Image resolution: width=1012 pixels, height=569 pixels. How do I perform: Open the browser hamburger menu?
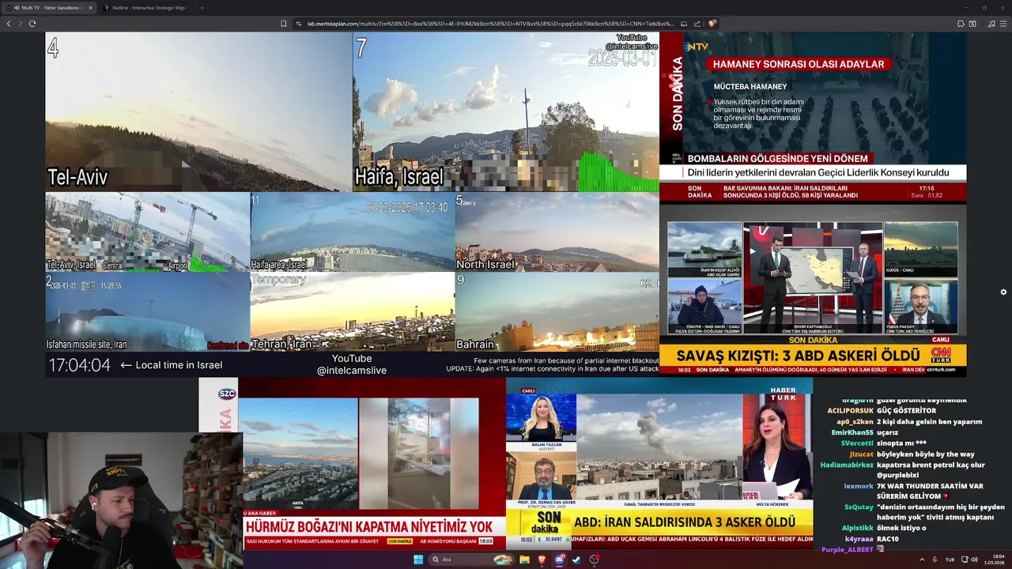(1003, 24)
